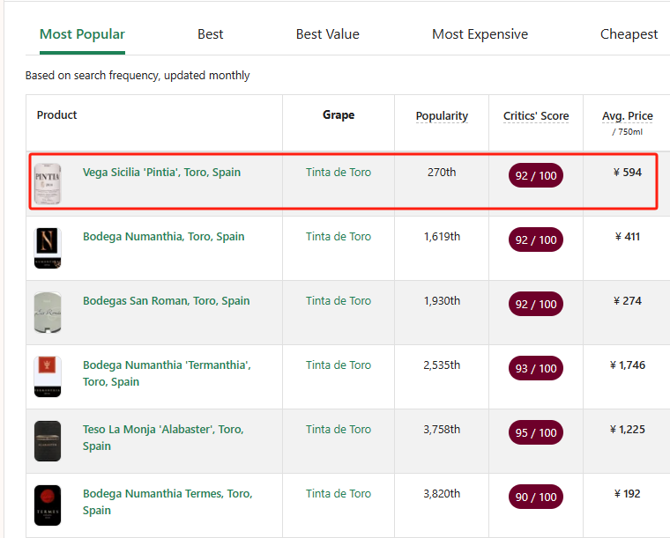Click the Numanthia Termes bottle thumbnail
This screenshot has height=538, width=670.
click(48, 505)
